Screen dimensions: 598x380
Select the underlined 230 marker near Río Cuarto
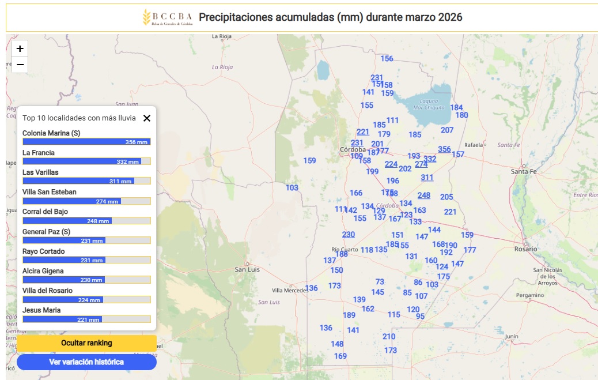coord(349,235)
